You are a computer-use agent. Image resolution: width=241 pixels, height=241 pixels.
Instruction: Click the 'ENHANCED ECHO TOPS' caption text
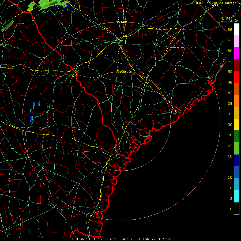pos(94,239)
